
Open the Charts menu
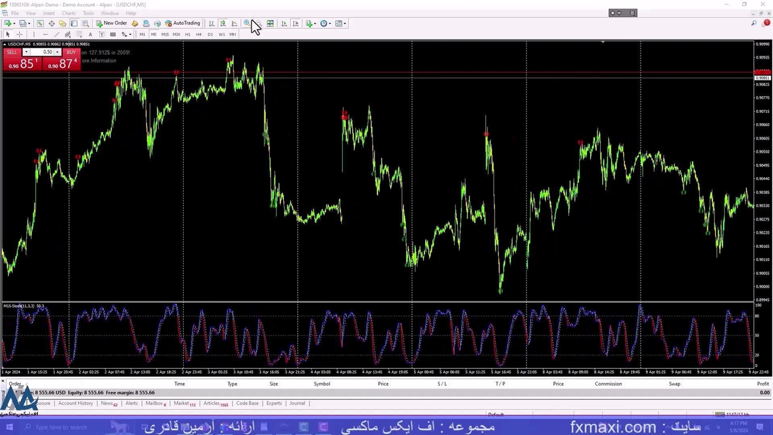pos(68,13)
